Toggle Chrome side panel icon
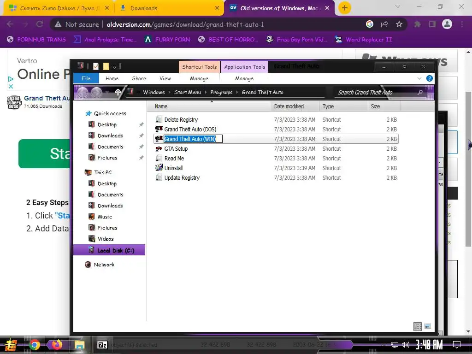 tap(432, 24)
